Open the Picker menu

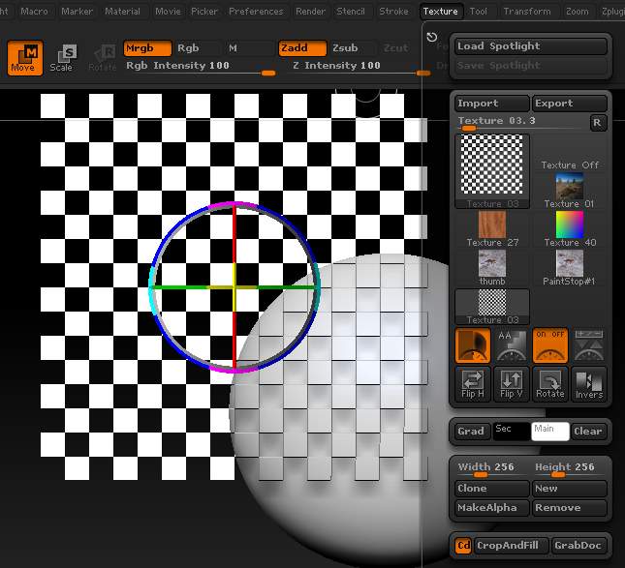[204, 12]
